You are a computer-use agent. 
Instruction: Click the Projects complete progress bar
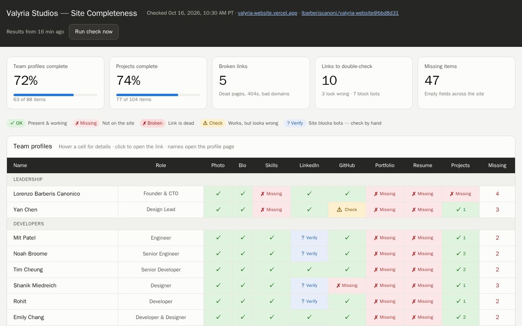[x=158, y=95]
